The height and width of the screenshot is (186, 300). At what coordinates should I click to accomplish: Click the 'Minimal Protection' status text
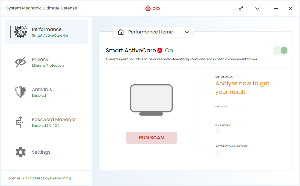(x=48, y=66)
